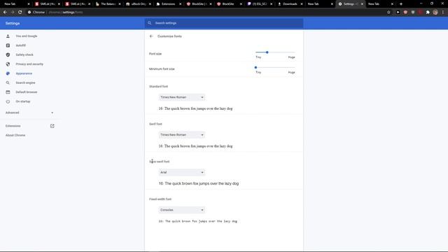448x252 pixels.
Task: Open Chrome's three-dot menu
Action: coord(443,13)
